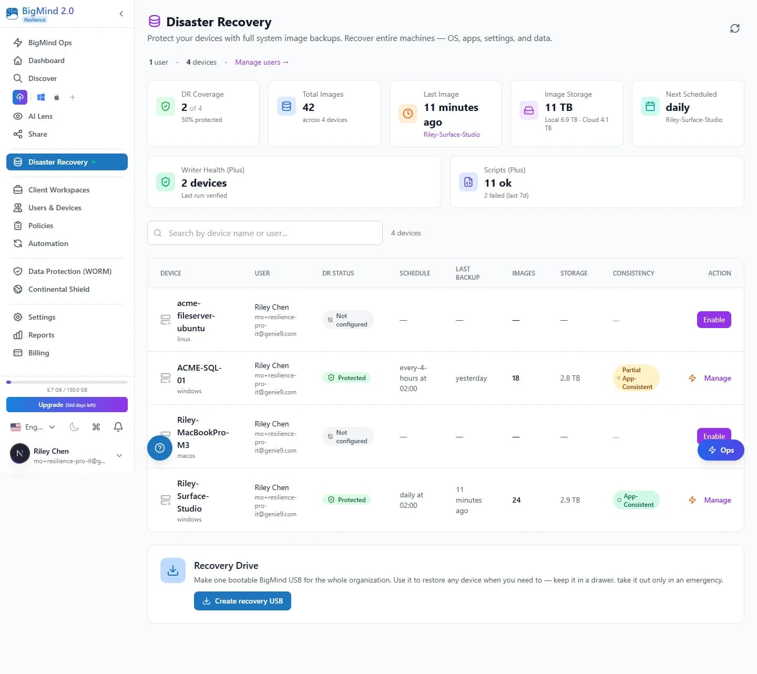757x674 pixels.
Task: Click lightning icon in ACME-SQL-01 row
Action: (692, 378)
